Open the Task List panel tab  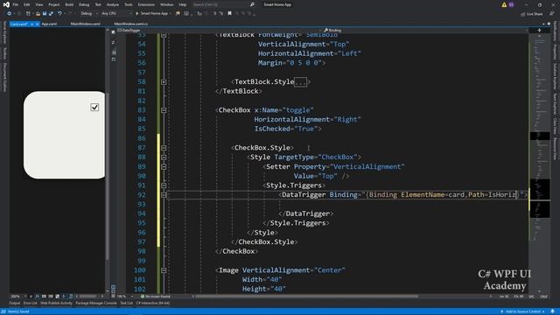[x=126, y=304]
